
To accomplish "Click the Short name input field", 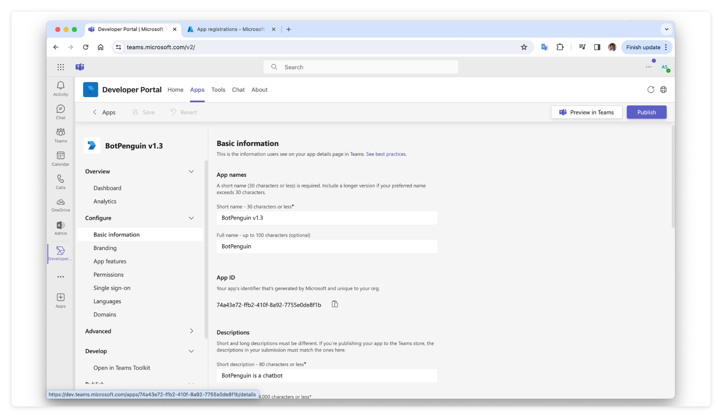I will [327, 218].
